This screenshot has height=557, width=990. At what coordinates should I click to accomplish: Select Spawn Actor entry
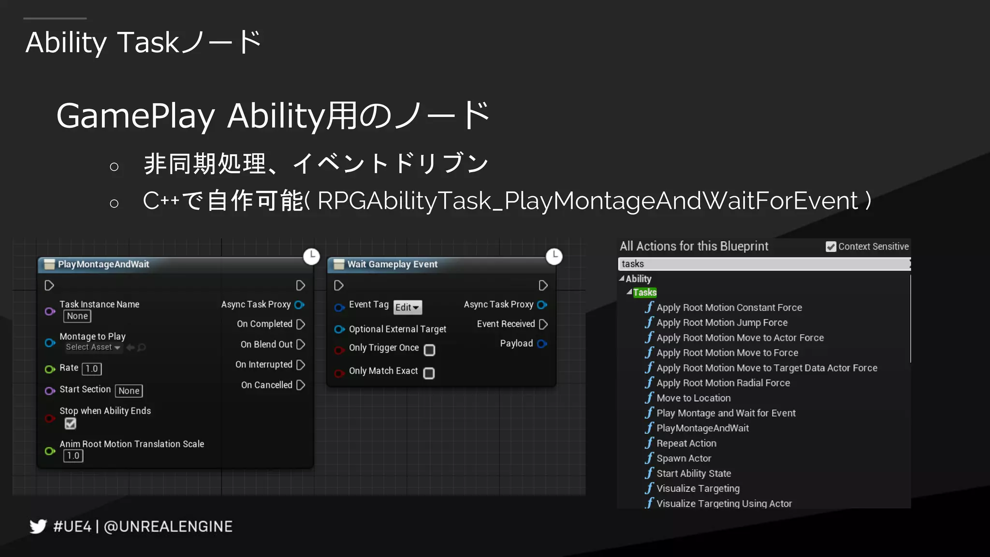684,458
